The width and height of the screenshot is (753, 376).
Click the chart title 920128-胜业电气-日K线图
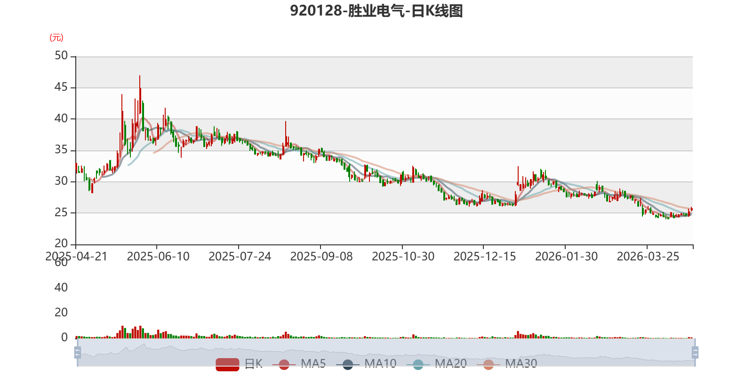376,10
